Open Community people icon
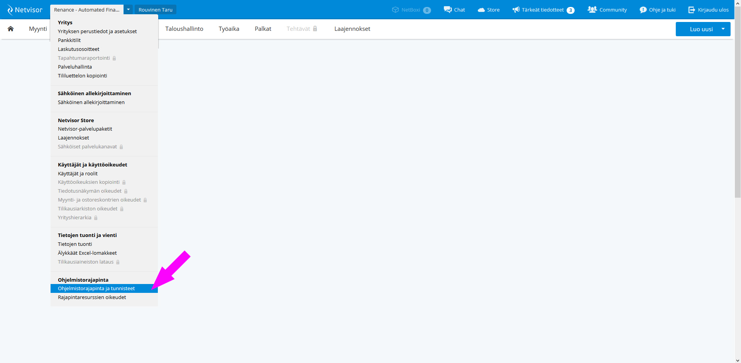This screenshot has width=741, height=363. (592, 10)
